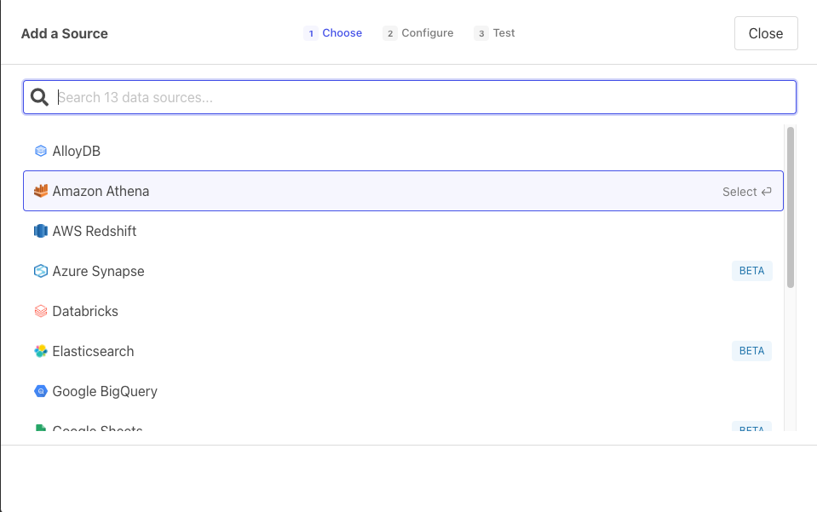Click the AlloyDB logo icon

coord(40,151)
